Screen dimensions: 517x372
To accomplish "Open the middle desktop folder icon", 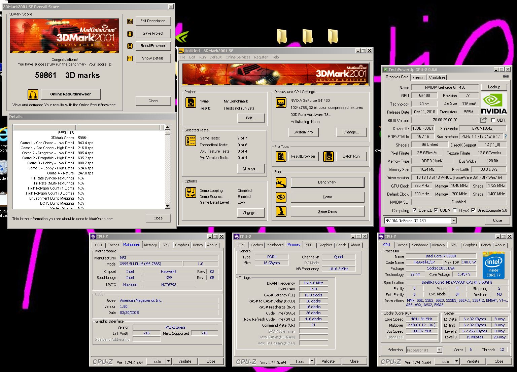I will [x=307, y=36].
